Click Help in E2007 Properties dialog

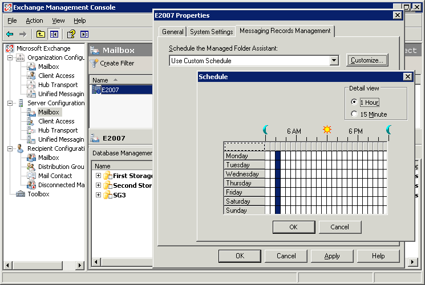tap(378, 256)
